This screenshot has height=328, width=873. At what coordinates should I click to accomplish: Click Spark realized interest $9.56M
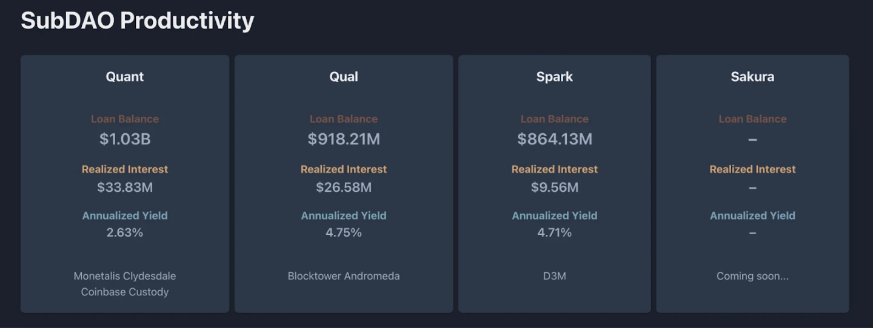(x=554, y=188)
